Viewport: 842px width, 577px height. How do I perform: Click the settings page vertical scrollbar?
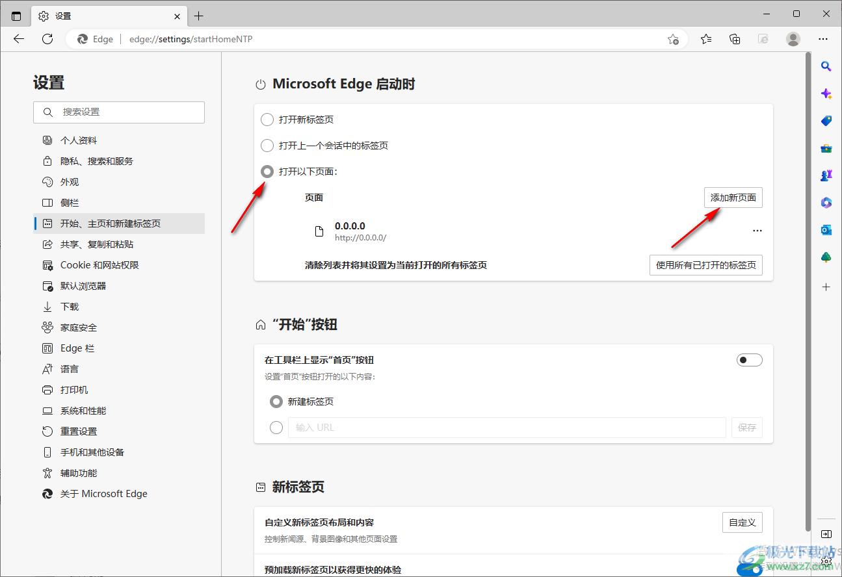[x=808, y=292]
